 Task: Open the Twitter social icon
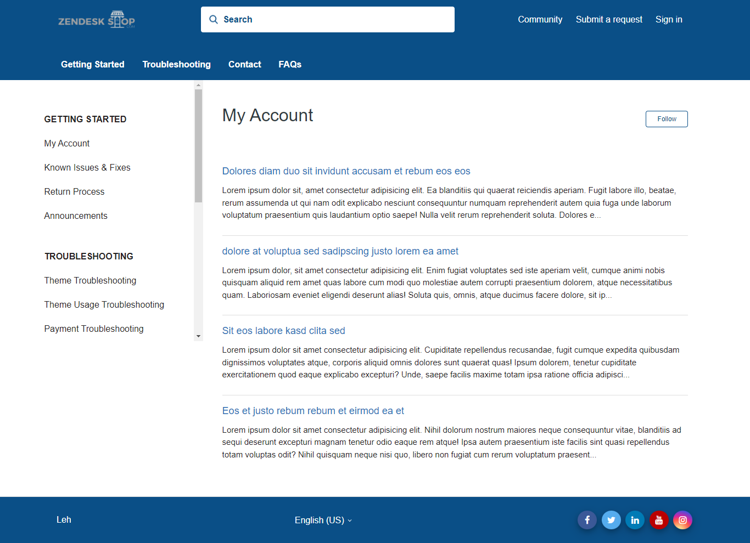coord(611,520)
